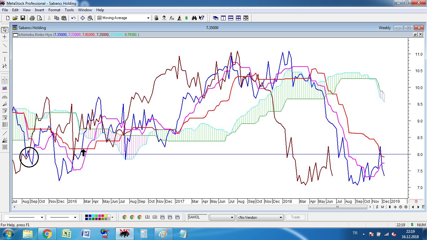Image resolution: width=427 pixels, height=240 pixels.
Task: Open the File menu
Action: click(x=5, y=10)
